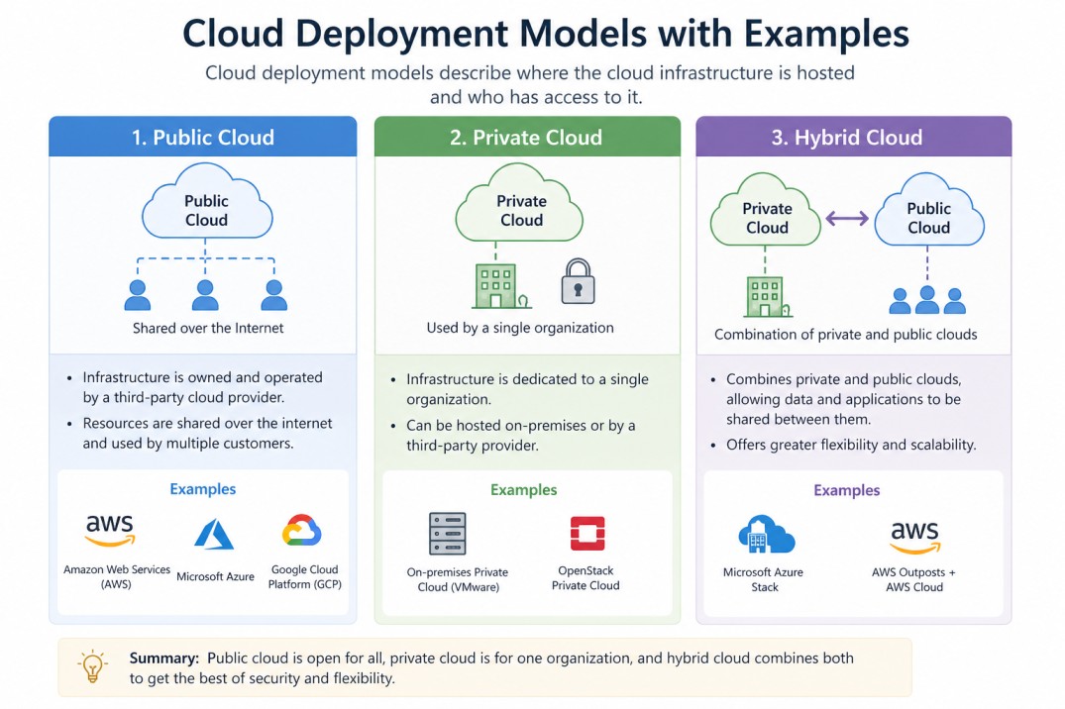Click the lightbulb icon beside Summary
The image size is (1065, 709).
(92, 665)
